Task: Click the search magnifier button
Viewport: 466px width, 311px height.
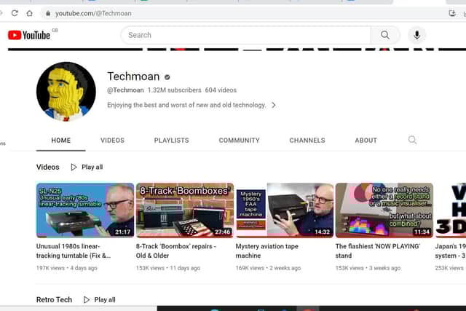Action: tap(385, 35)
